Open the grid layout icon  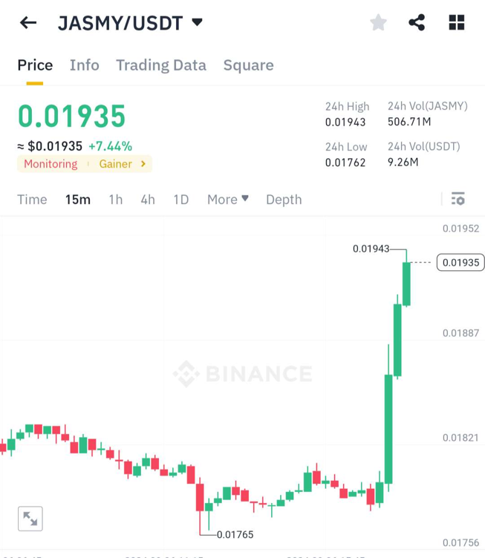pos(457,23)
